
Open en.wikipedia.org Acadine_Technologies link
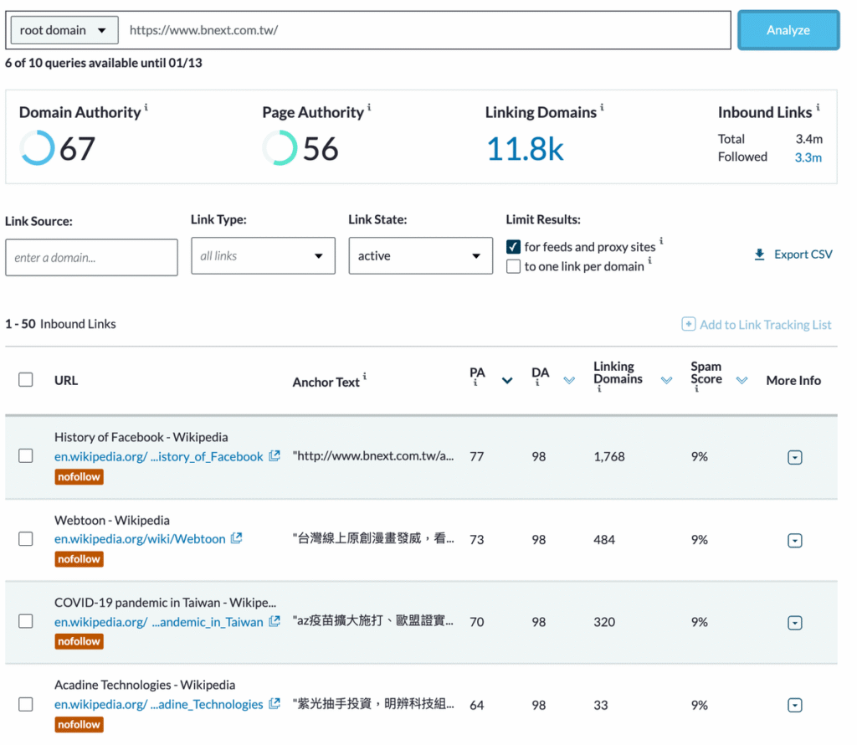(x=158, y=705)
